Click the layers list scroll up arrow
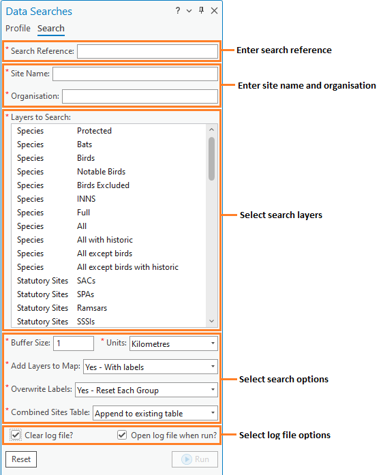 click(x=211, y=129)
